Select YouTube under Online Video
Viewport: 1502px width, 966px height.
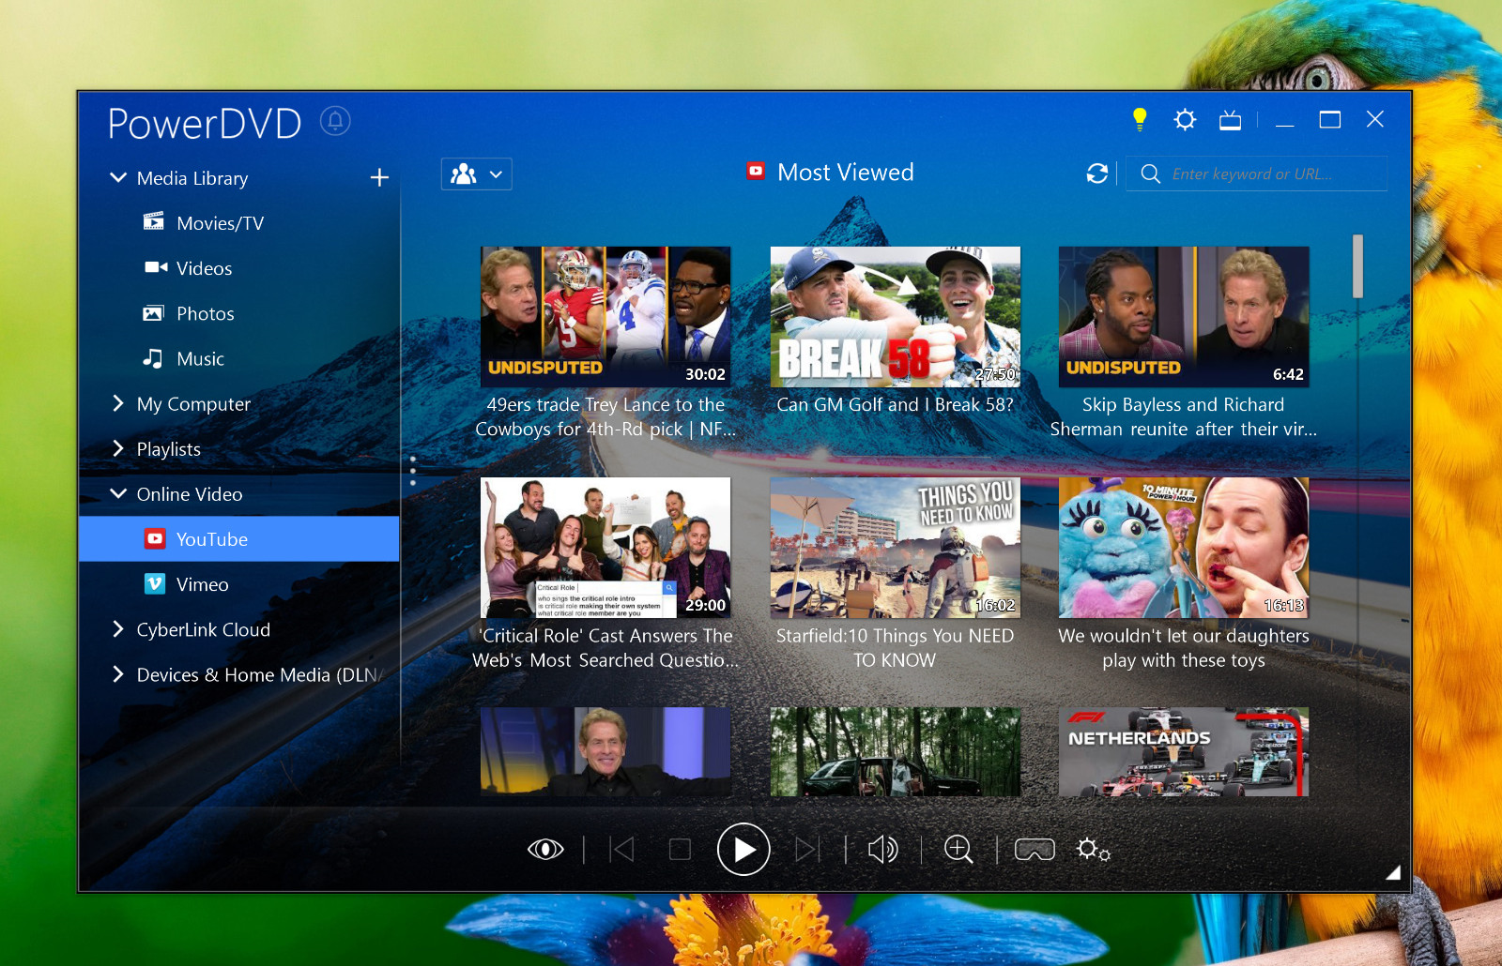click(x=239, y=539)
